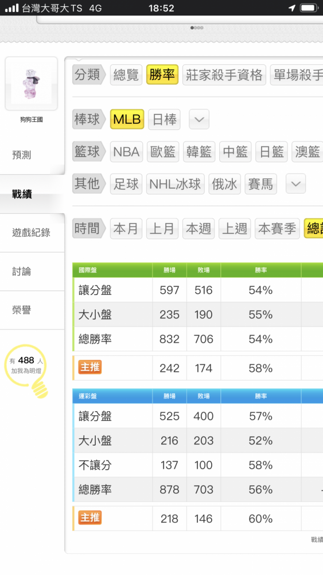This screenshot has width=323, height=575.
Task: Filter time by 本月
Action: (x=126, y=228)
